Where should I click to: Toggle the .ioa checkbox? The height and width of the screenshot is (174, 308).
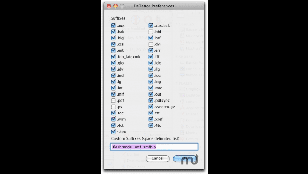(x=151, y=75)
